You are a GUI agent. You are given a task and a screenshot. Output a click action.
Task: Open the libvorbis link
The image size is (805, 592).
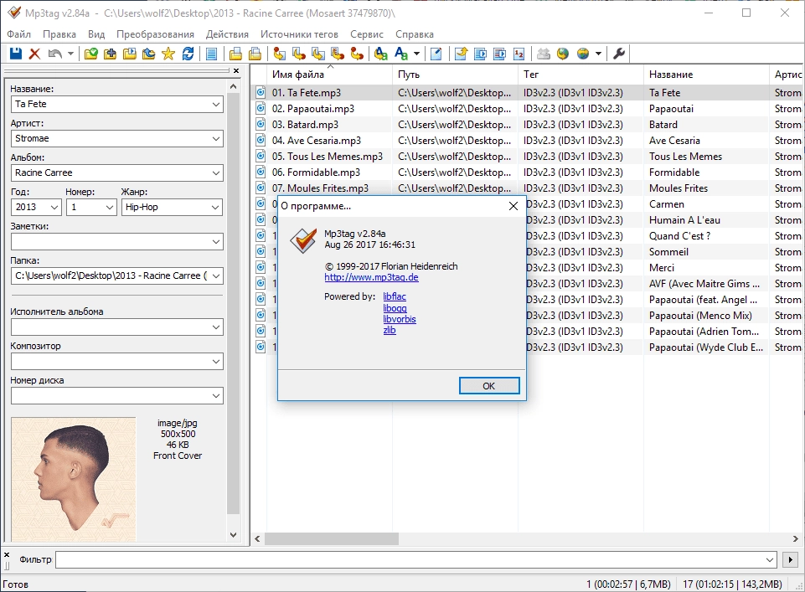click(x=400, y=319)
